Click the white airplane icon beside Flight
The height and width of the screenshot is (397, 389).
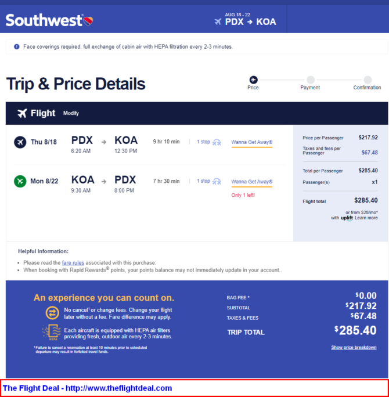(22, 113)
